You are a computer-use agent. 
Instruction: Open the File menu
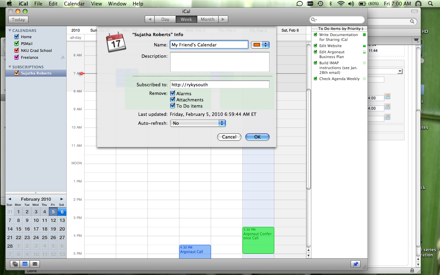pos(38,4)
